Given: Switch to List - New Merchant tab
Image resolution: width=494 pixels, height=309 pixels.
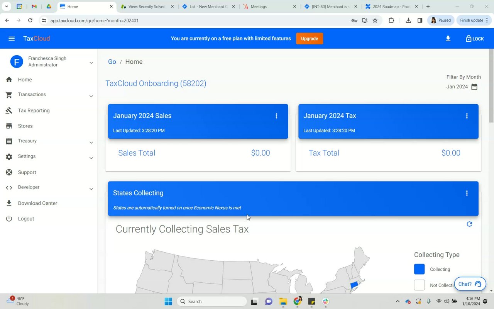Looking at the screenshot, I should 208,7.
